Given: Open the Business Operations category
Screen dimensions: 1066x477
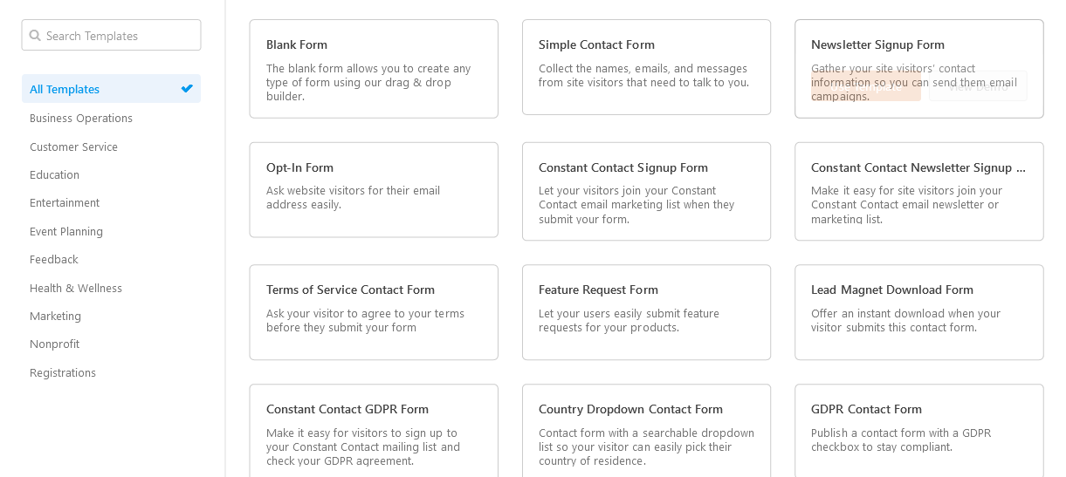Looking at the screenshot, I should [x=81, y=118].
